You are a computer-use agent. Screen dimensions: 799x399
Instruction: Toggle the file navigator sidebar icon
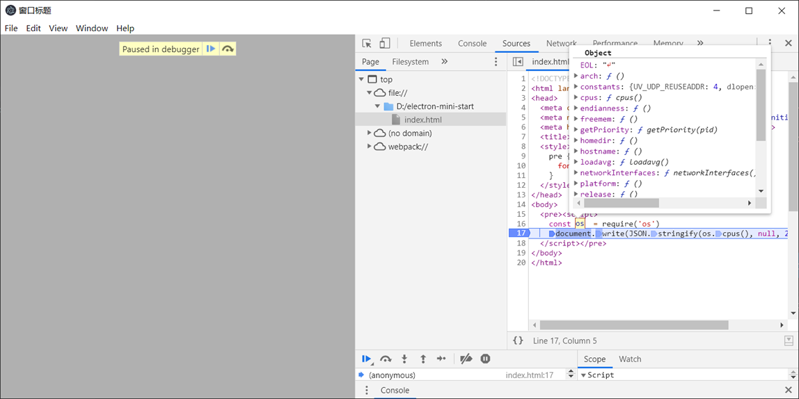tap(518, 62)
